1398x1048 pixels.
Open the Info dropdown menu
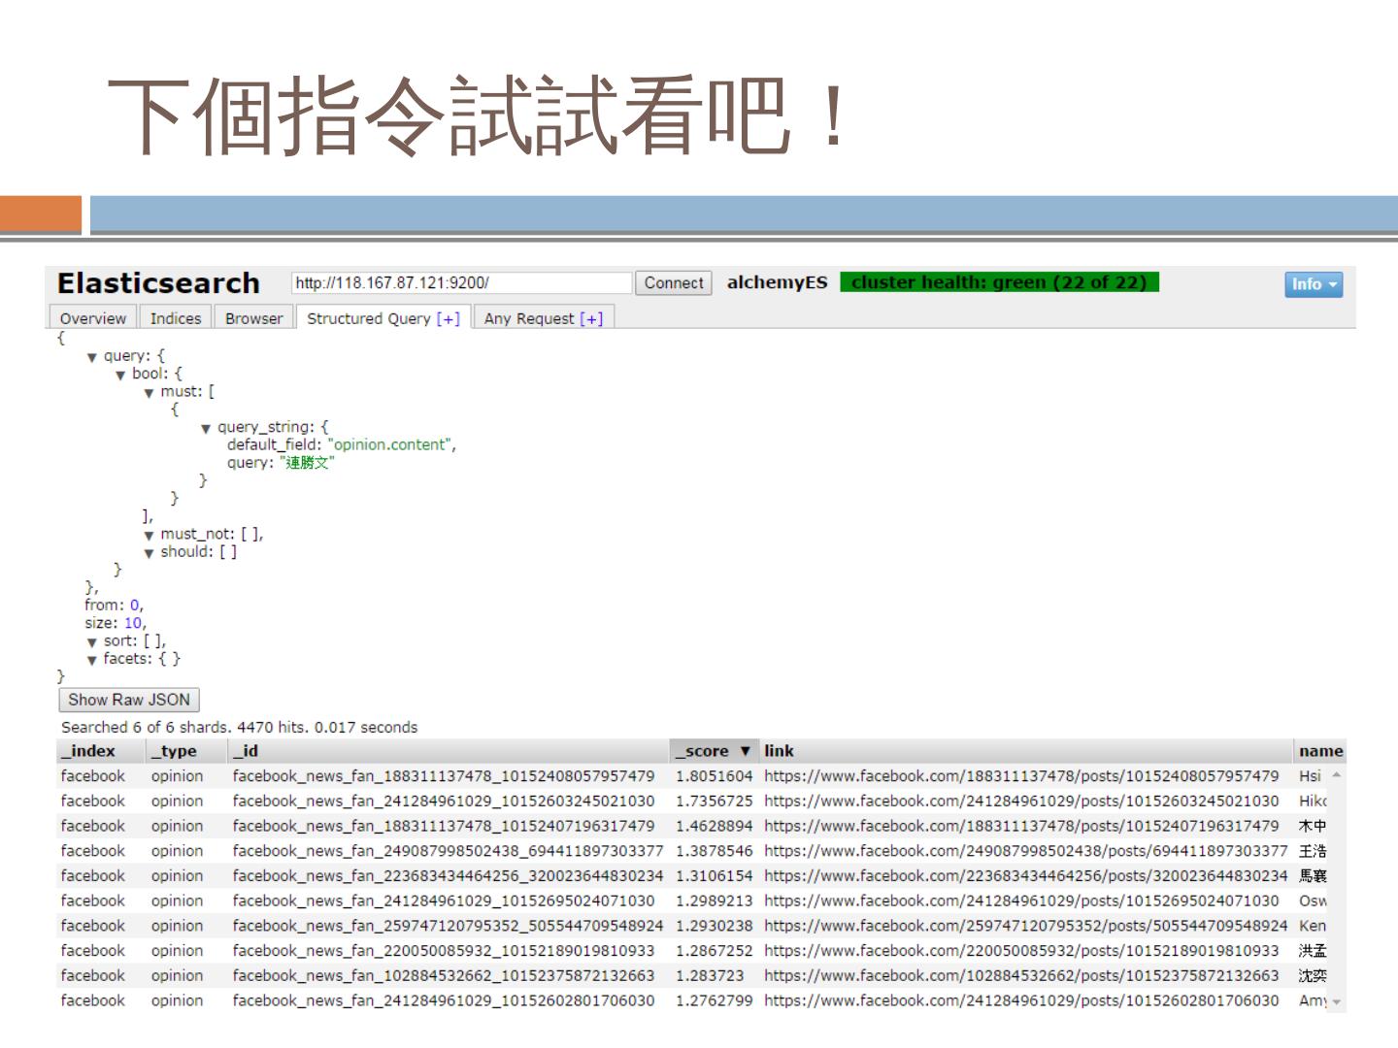pyautogui.click(x=1314, y=284)
